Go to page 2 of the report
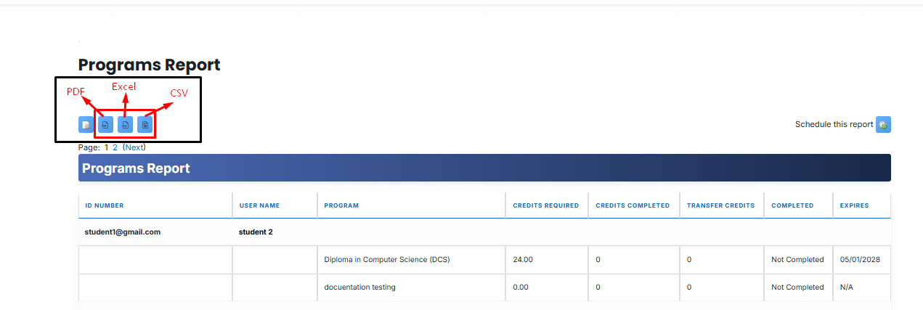Viewport: 923px width, 310px height. tap(115, 147)
